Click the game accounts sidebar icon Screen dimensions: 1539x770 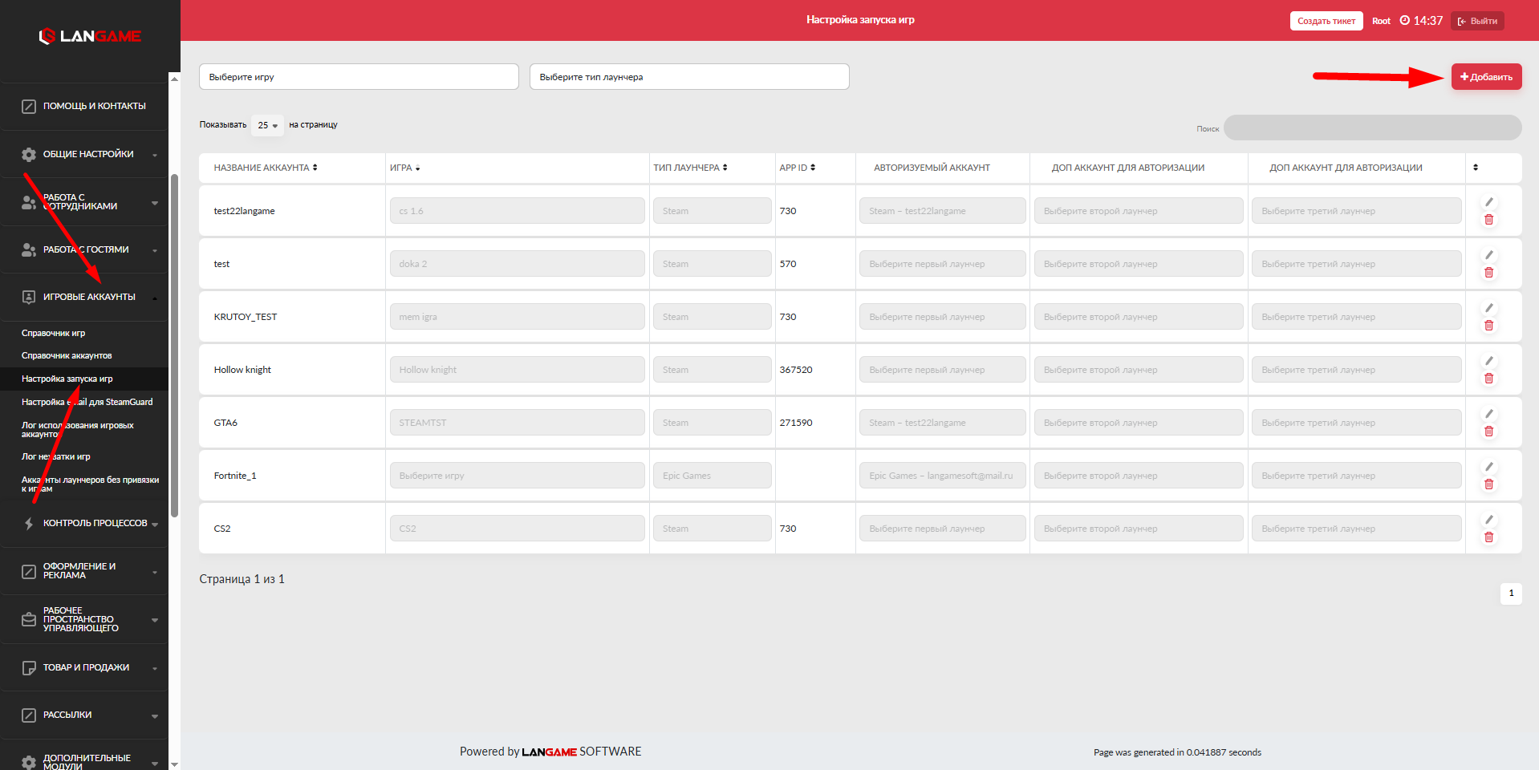(29, 298)
